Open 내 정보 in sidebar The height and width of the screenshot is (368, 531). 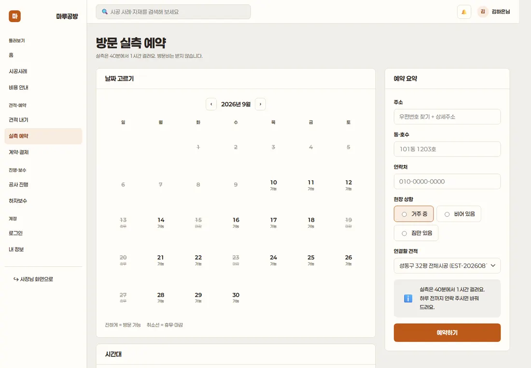pos(43,250)
